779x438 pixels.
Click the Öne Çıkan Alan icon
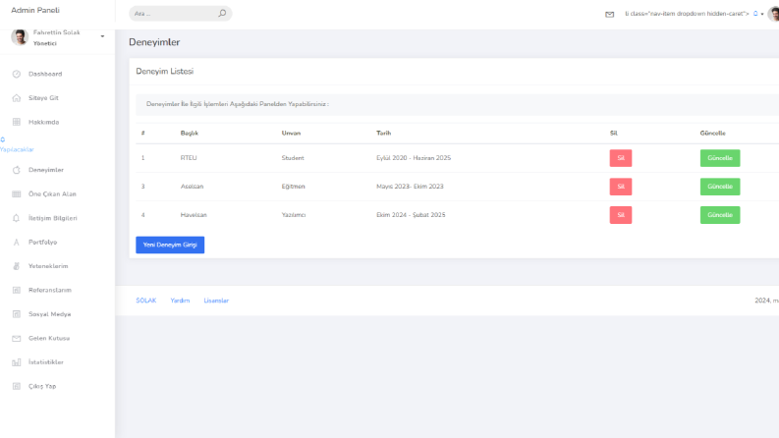[x=17, y=194]
